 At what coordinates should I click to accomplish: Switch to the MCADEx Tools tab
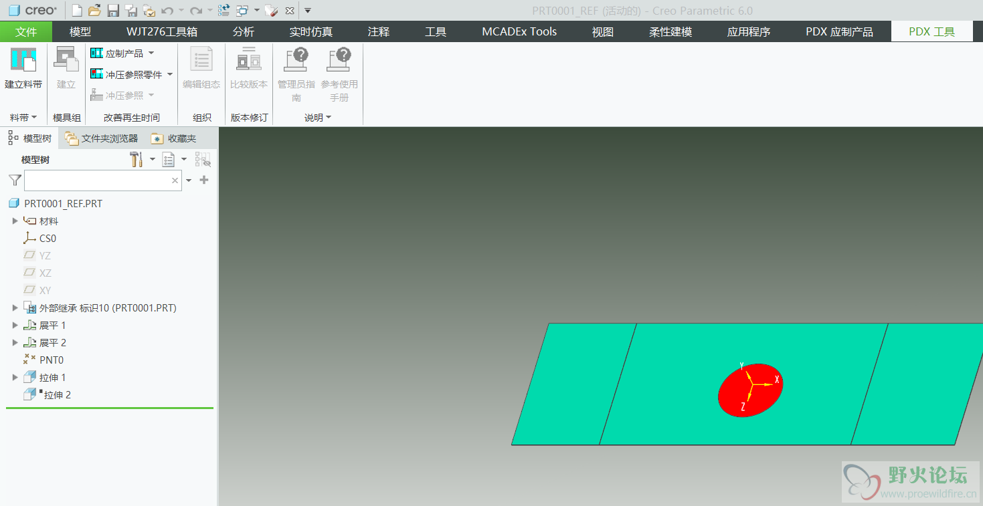point(519,31)
